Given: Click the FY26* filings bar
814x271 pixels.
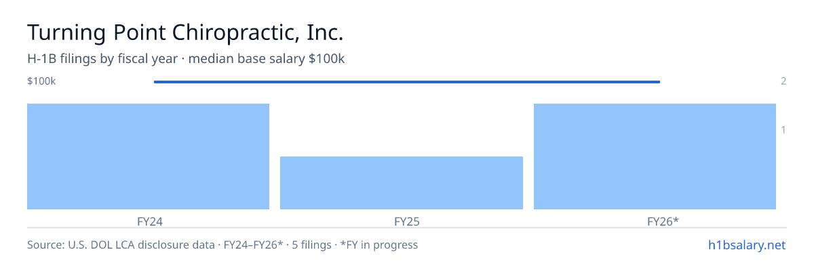Looking at the screenshot, I should tap(655, 157).
